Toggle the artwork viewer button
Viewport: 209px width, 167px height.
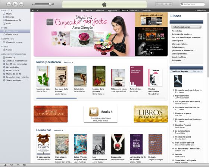click(24, 165)
